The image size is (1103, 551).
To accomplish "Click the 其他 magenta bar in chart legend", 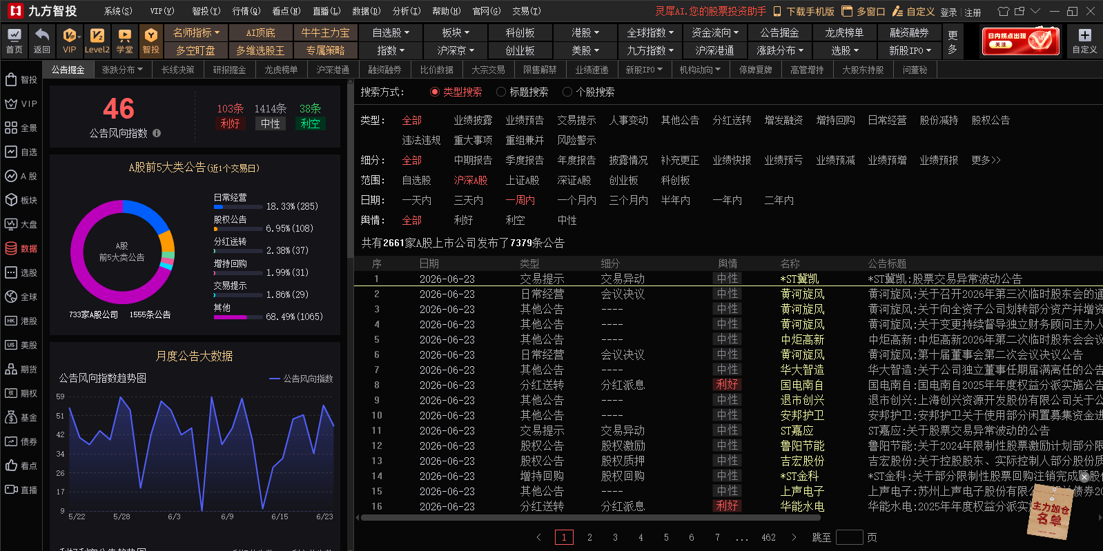I will (x=238, y=317).
